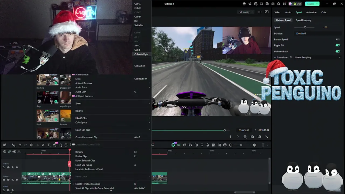Click the zoom in plus icon on timeline
The height and width of the screenshot is (194, 345).
point(254,145)
